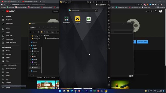The image size is (166, 93).
Task: Toggle YouTube guide hamburger menu
Action: coord(3,11)
